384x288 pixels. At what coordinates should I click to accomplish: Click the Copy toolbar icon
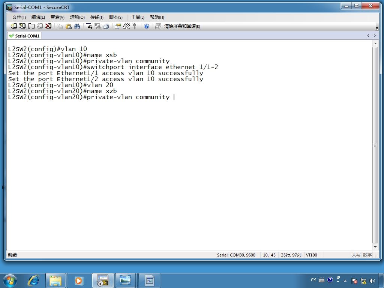(60, 26)
